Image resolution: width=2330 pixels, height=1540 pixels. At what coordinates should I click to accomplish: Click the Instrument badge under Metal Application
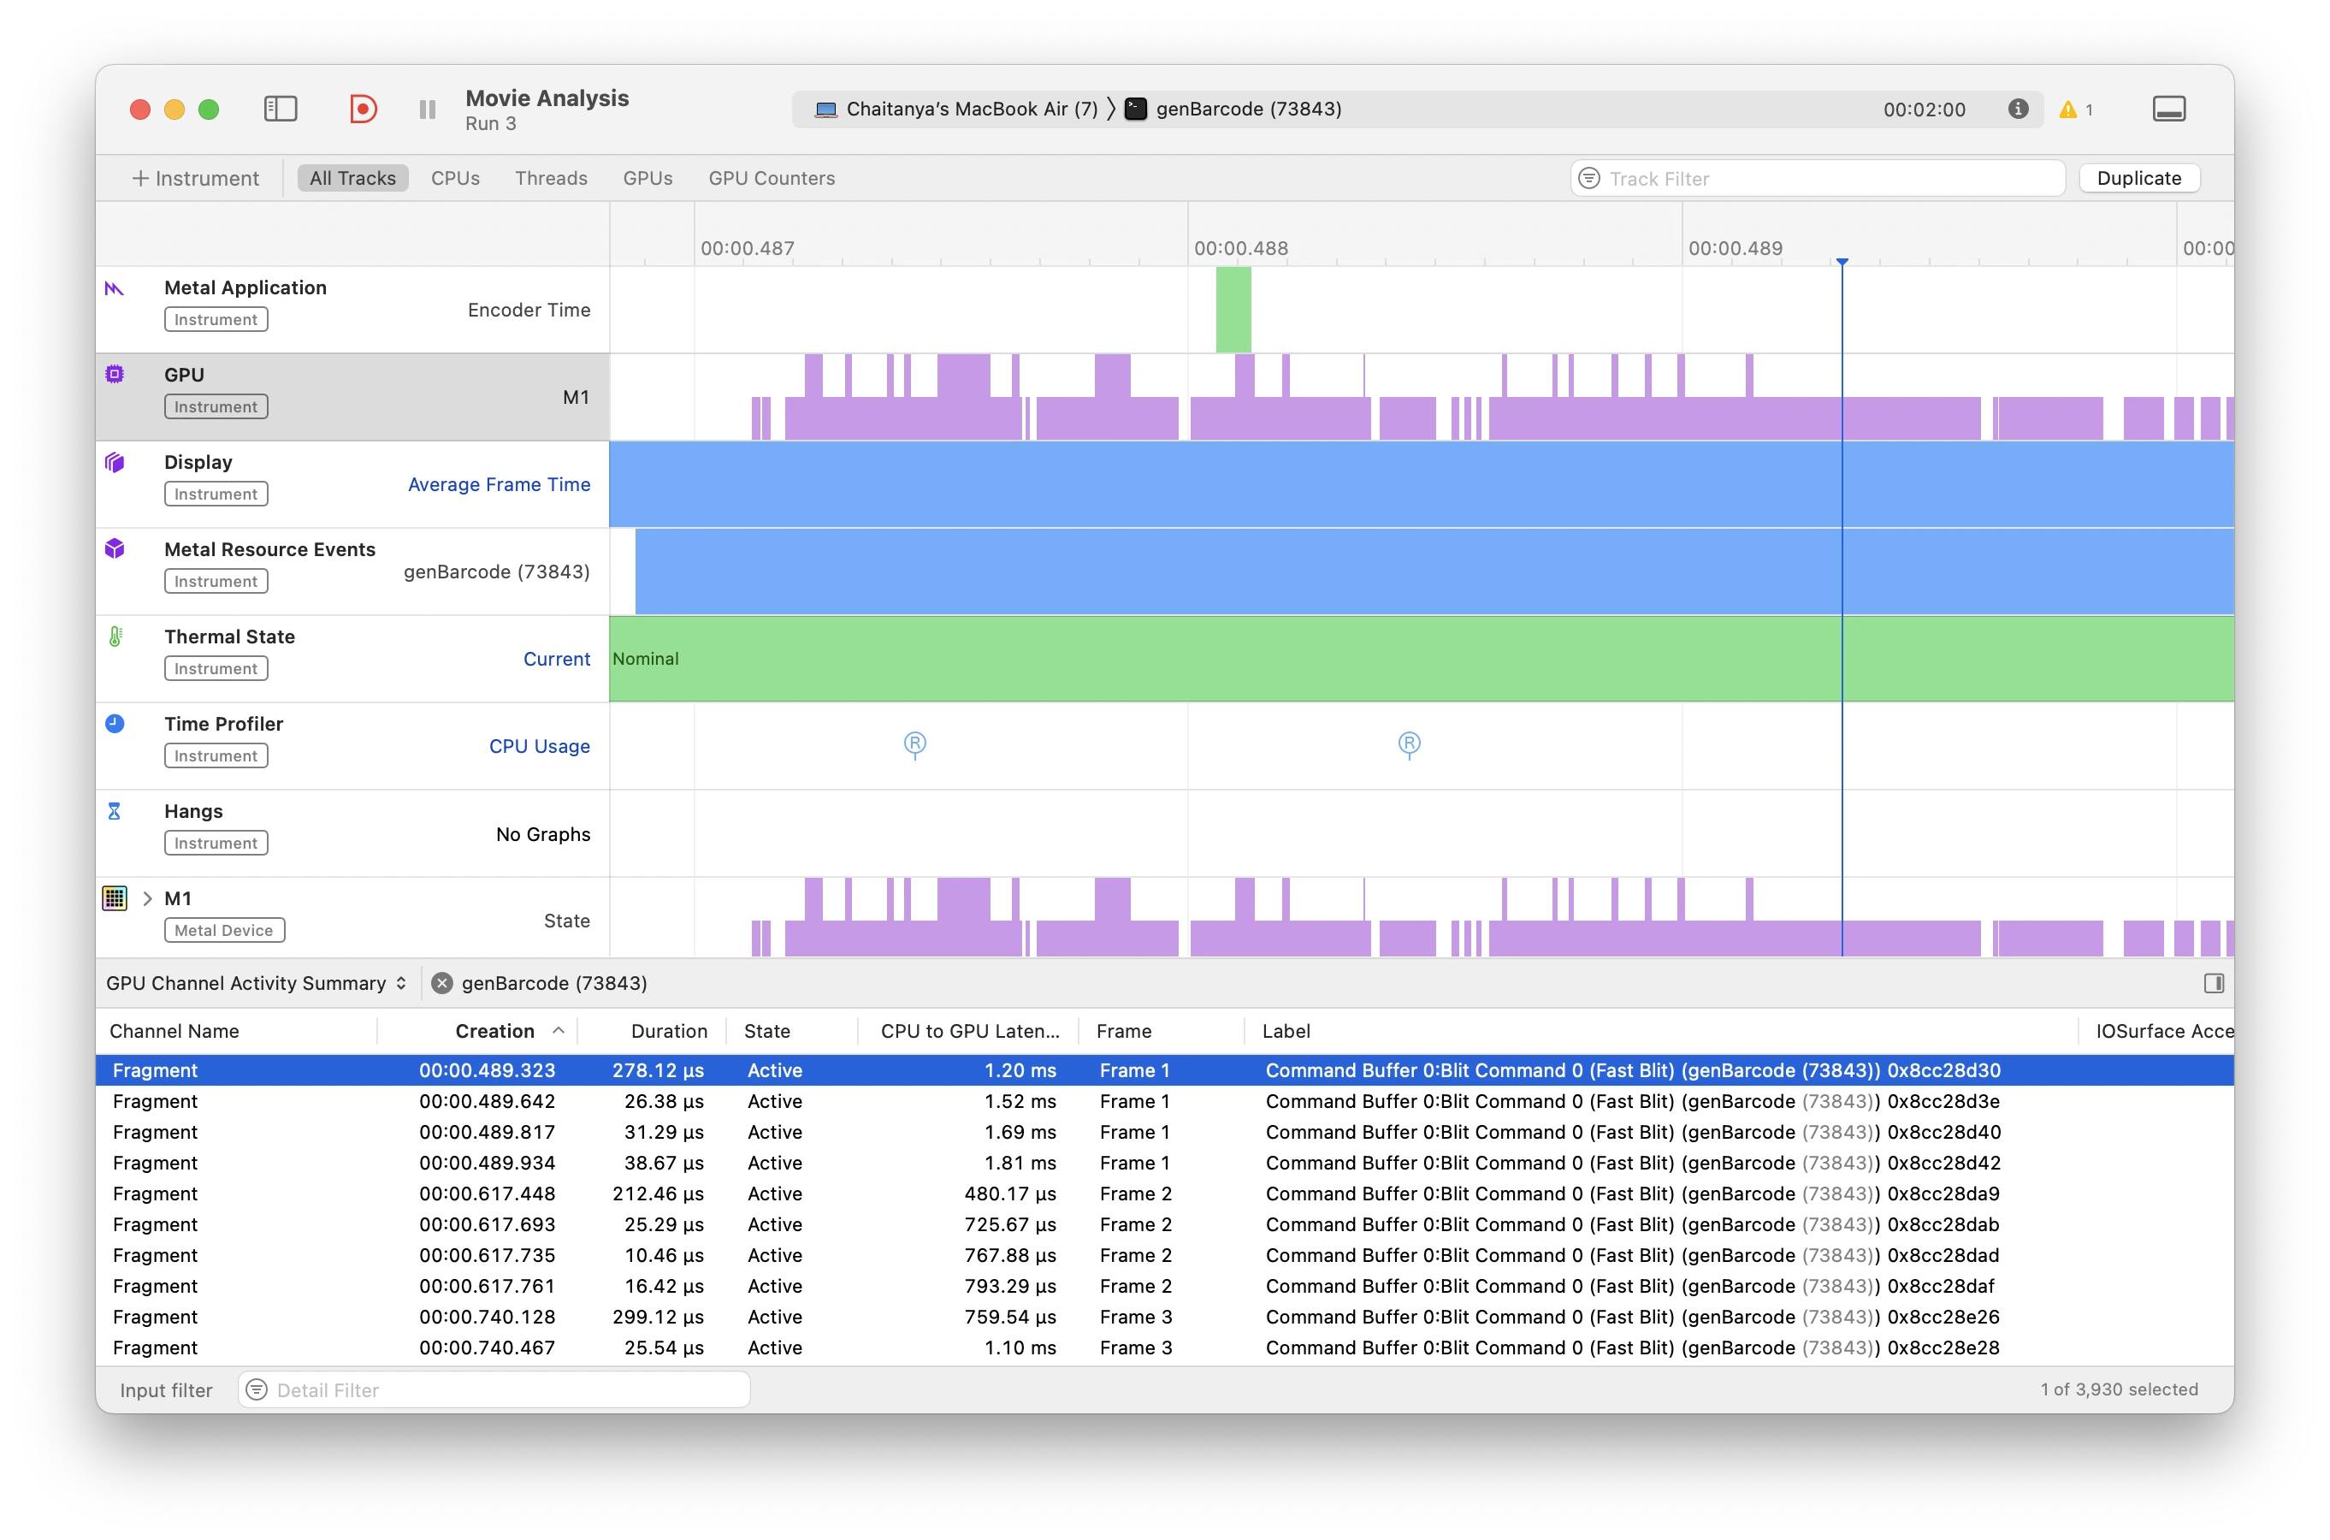[x=216, y=319]
